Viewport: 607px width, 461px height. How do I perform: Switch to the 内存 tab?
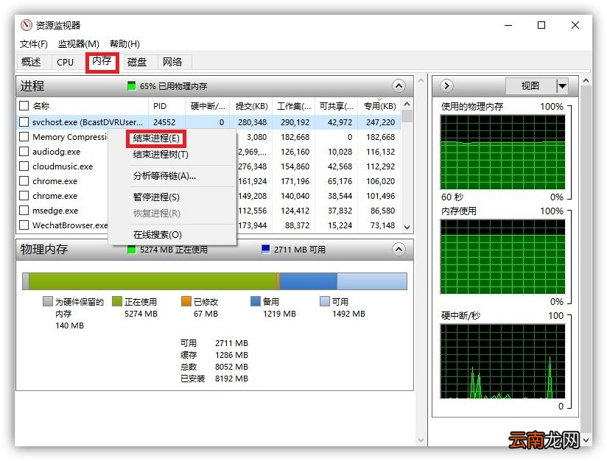(x=102, y=61)
